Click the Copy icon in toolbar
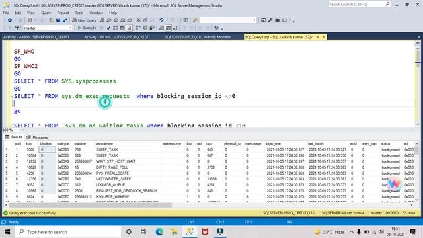 pos(145,20)
